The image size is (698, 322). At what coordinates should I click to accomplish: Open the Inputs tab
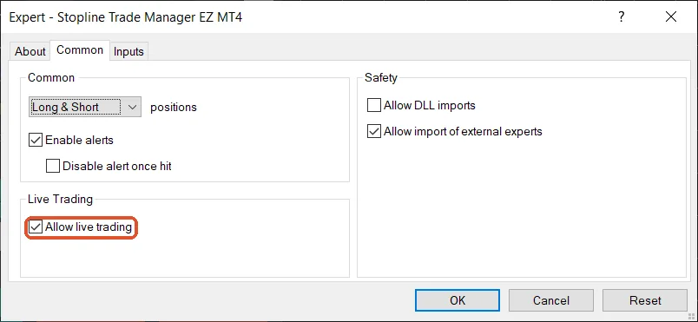click(128, 51)
